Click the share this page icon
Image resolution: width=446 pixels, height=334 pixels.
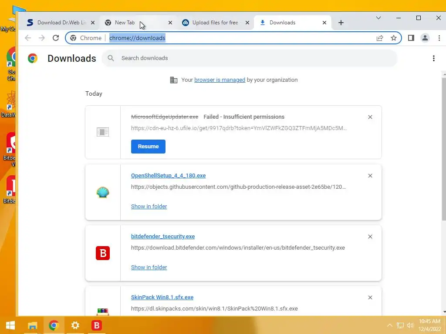pos(380,38)
